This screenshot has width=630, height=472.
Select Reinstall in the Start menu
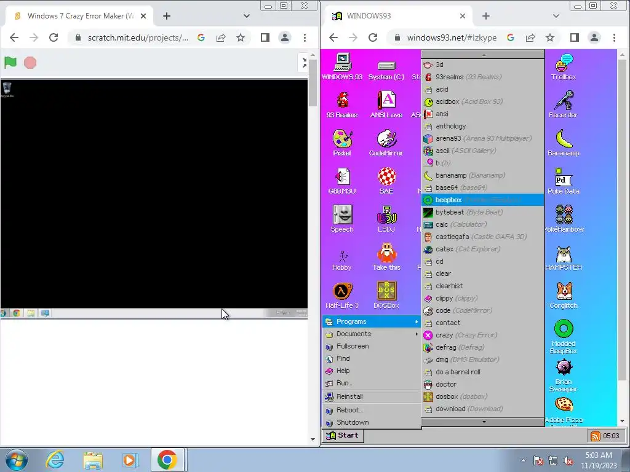[x=372, y=396]
